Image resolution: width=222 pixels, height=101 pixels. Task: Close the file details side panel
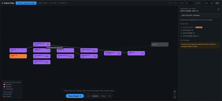pos(218,9)
